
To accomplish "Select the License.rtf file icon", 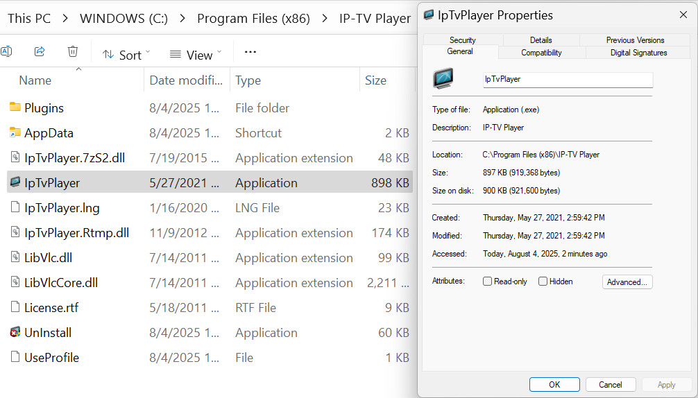I will click(x=15, y=306).
